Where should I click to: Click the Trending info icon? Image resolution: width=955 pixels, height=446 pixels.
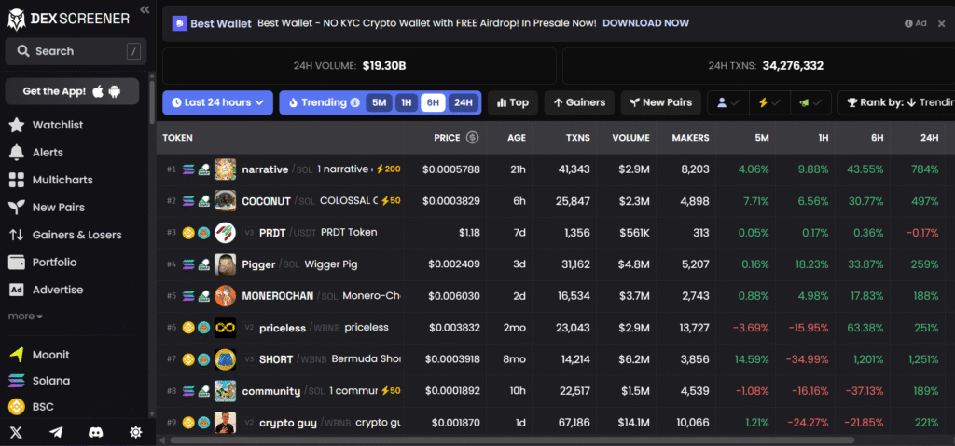(x=355, y=102)
